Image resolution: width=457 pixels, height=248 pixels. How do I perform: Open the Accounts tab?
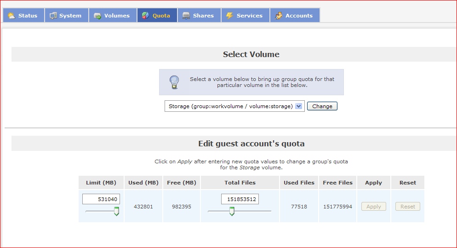pyautogui.click(x=295, y=16)
